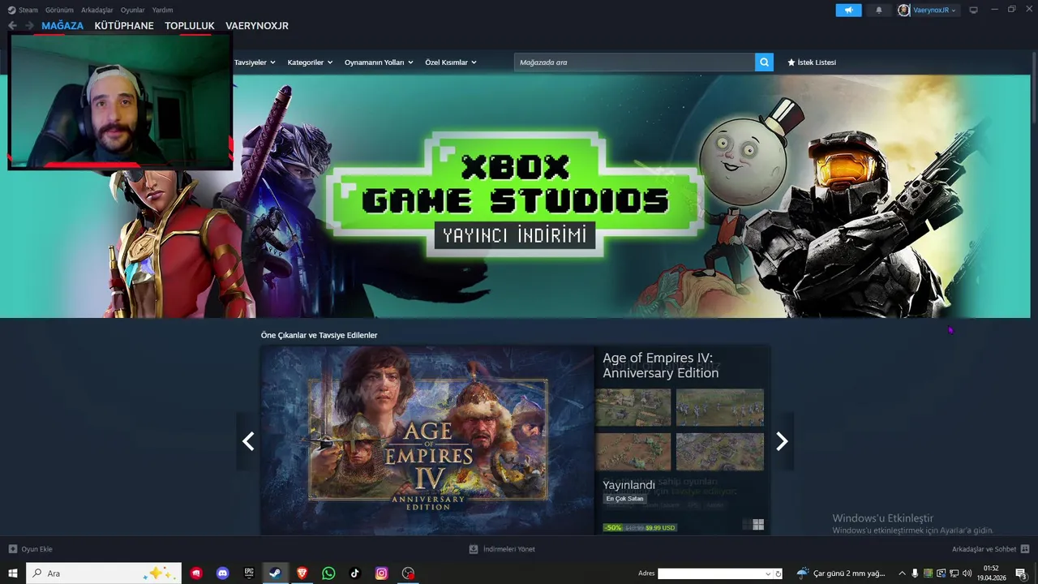
Task: Open the Tavsiyeler dropdown
Action: 255,62
